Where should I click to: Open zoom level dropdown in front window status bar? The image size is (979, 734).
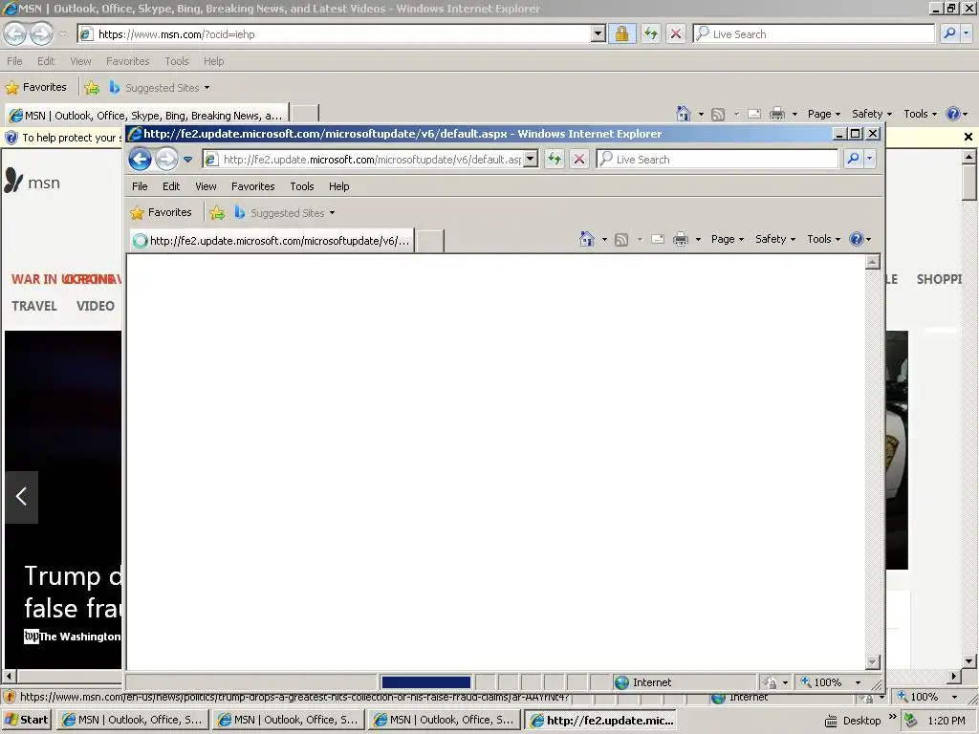(x=858, y=682)
